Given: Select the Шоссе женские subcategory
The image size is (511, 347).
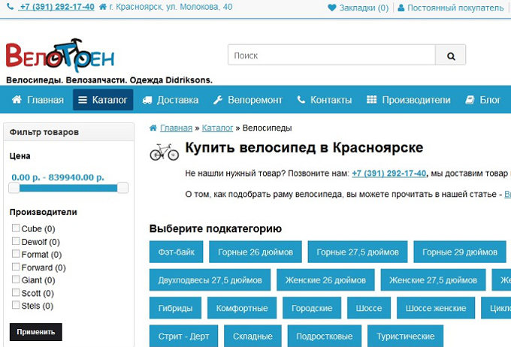Looking at the screenshot, I should click(436, 308).
